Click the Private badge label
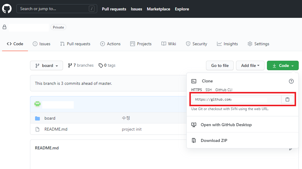The width and height of the screenshot is (302, 169). [x=58, y=27]
